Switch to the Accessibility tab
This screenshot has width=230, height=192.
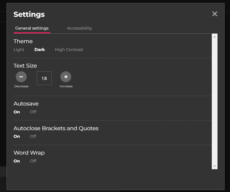(79, 28)
